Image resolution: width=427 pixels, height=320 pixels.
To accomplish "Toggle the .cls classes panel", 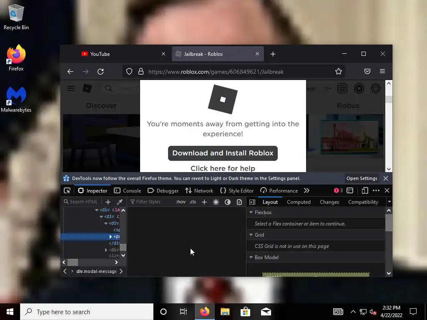I will click(x=193, y=202).
